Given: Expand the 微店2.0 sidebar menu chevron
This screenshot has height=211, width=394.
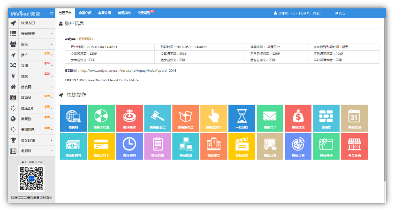Looking at the screenshot, I should [52, 108].
